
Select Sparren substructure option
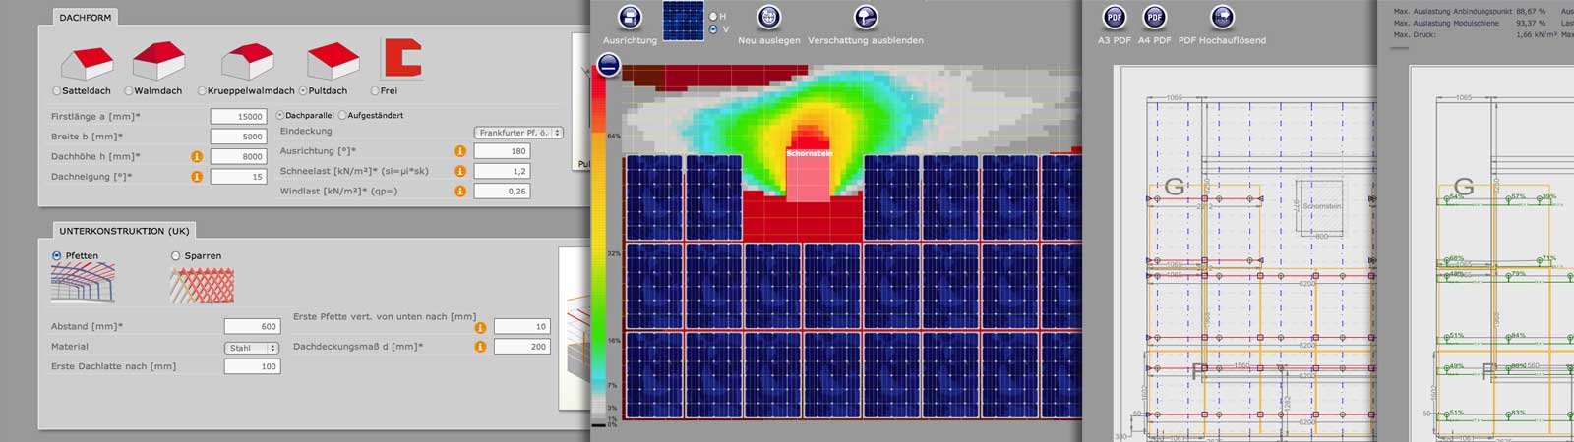point(176,255)
